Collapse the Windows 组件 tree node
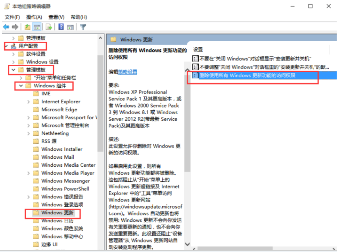337x252 pixels. [x=21, y=86]
